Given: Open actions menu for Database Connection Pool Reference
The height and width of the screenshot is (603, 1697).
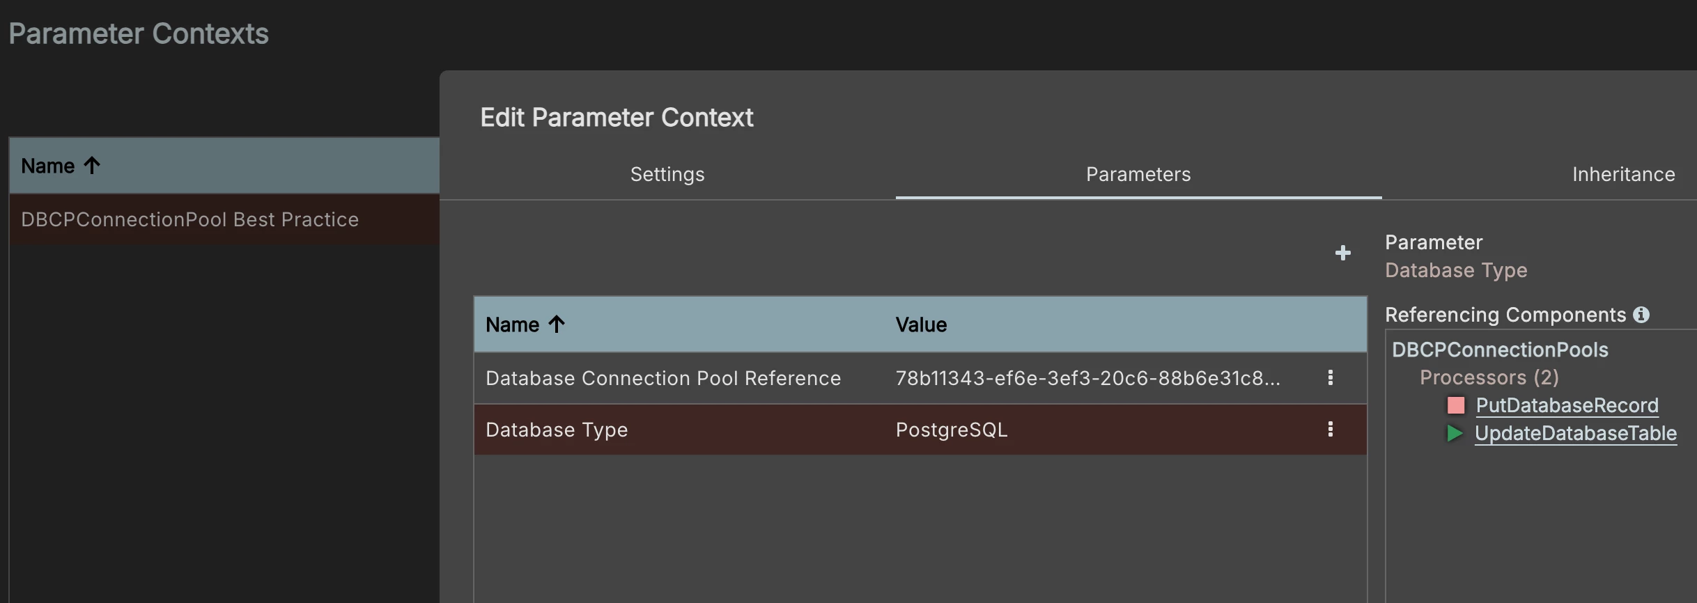Looking at the screenshot, I should click(1330, 377).
